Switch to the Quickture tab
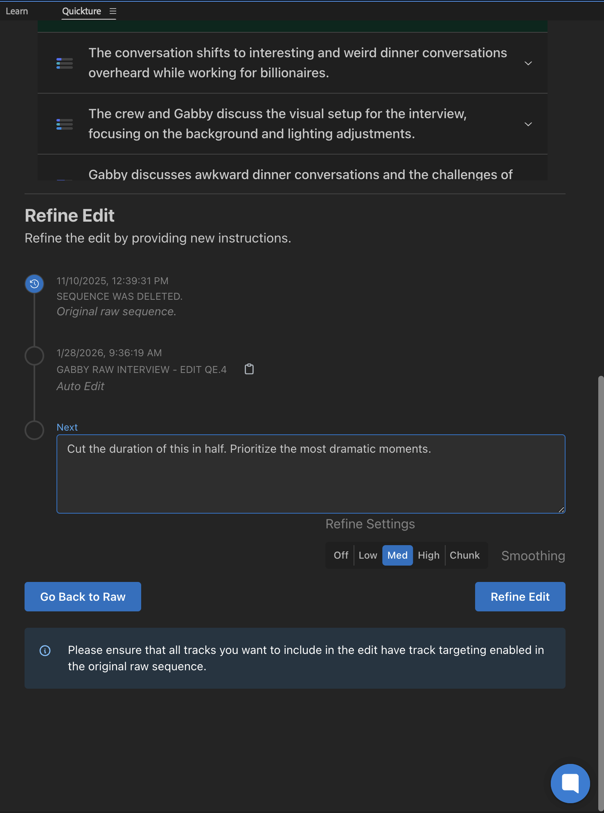The image size is (604, 813). (x=81, y=11)
